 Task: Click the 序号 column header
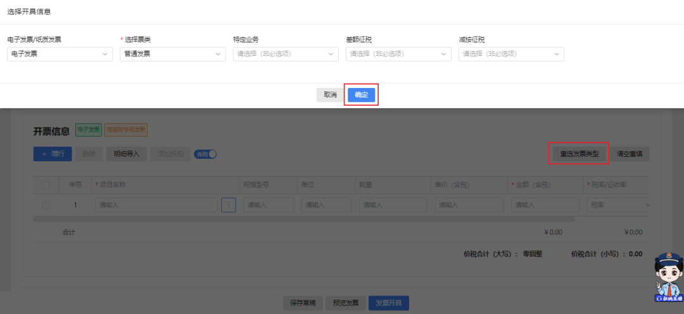[x=75, y=185]
